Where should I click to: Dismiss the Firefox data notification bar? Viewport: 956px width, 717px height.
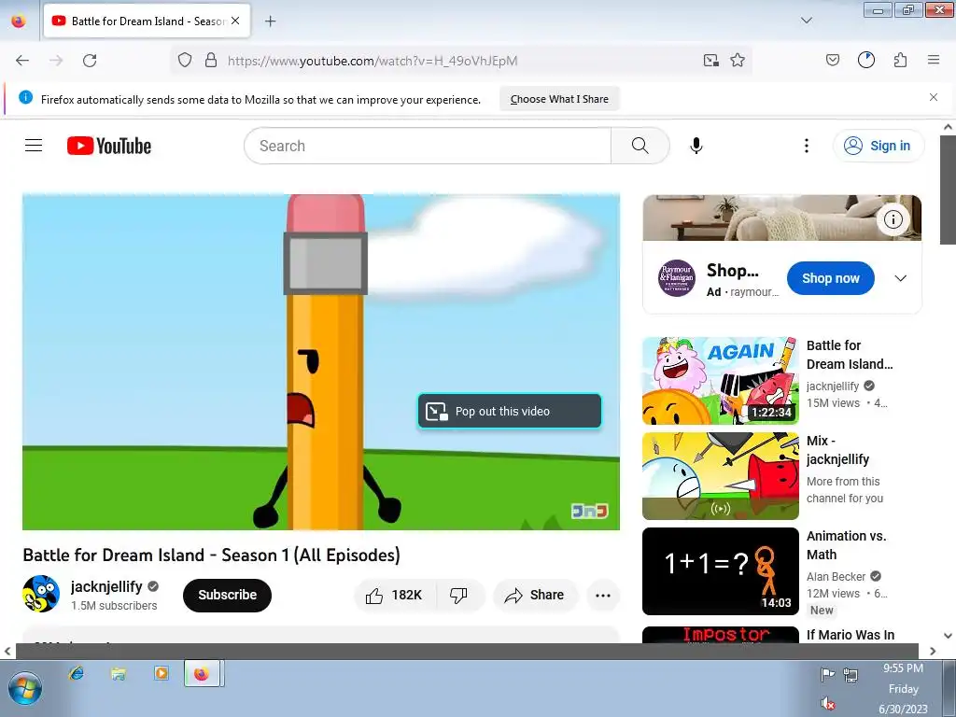[x=934, y=97]
